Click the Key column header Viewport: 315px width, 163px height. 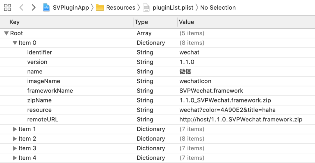(15, 22)
